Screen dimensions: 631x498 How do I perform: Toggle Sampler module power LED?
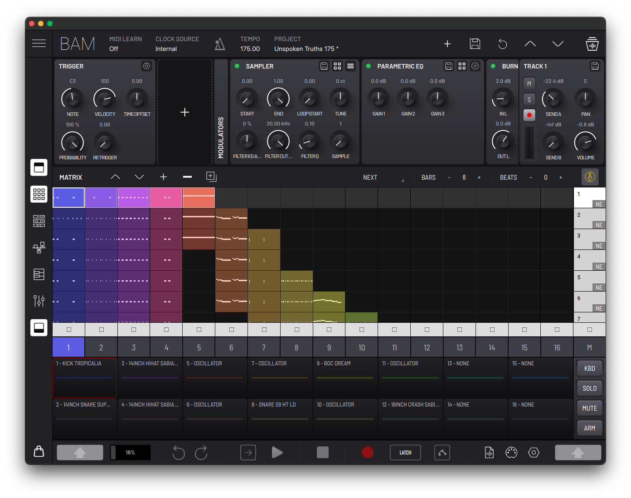pyautogui.click(x=237, y=66)
